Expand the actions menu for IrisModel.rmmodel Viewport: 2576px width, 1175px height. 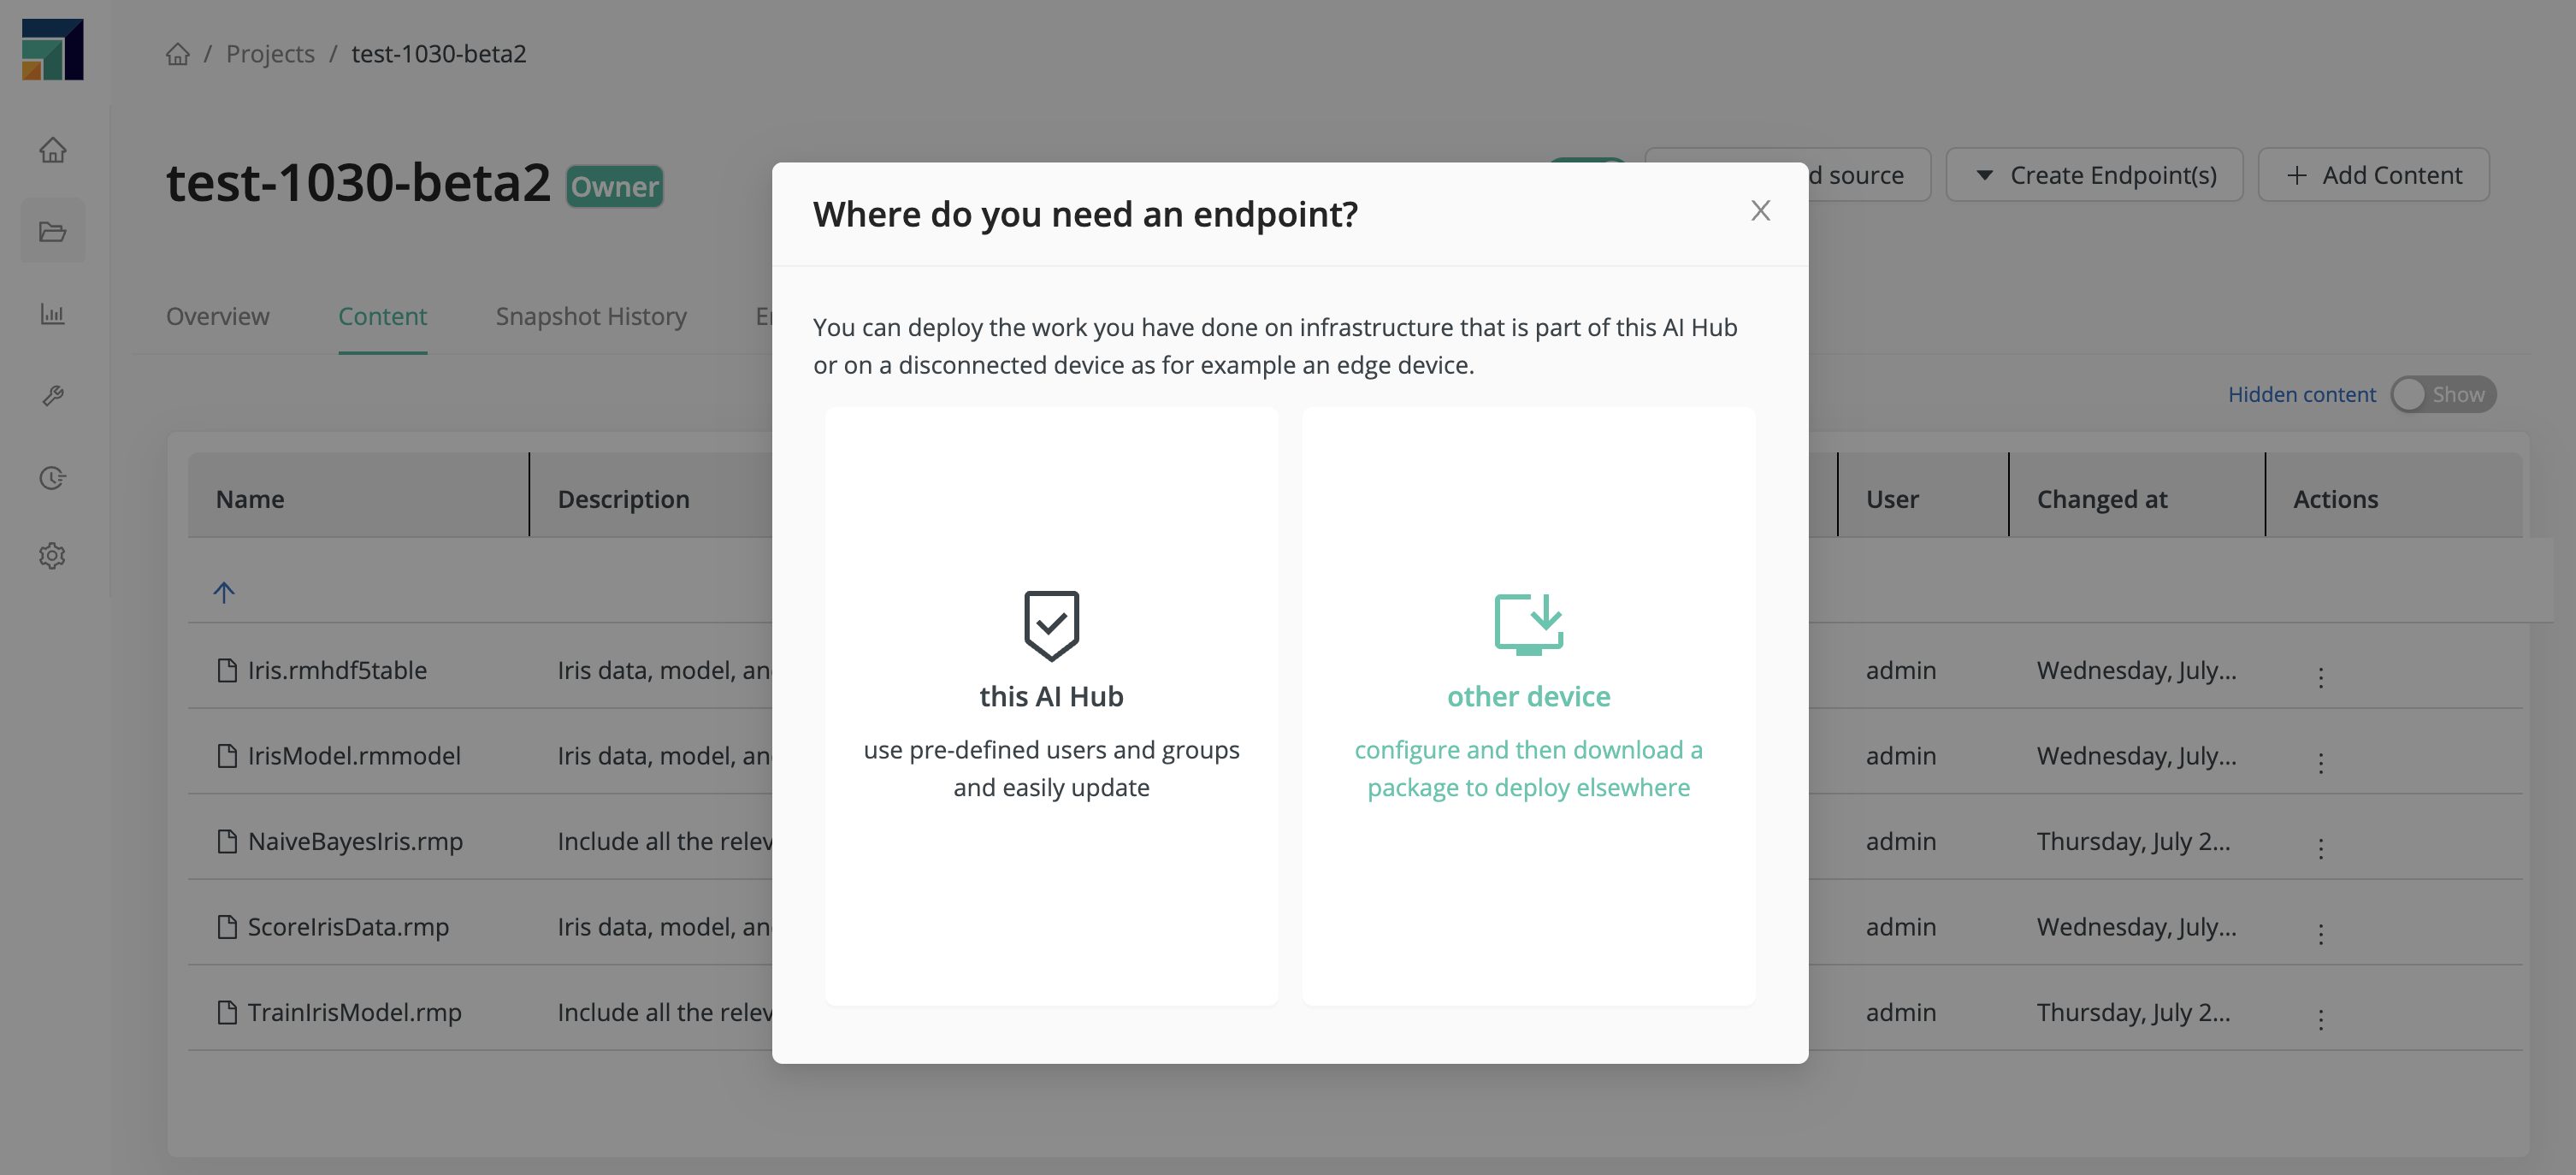[2319, 756]
